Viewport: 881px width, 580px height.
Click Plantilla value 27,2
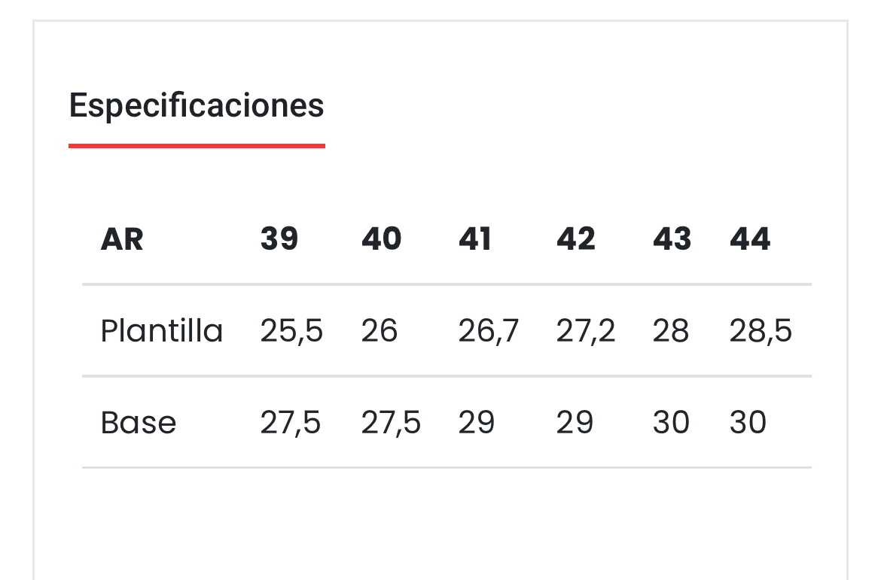[x=586, y=331]
